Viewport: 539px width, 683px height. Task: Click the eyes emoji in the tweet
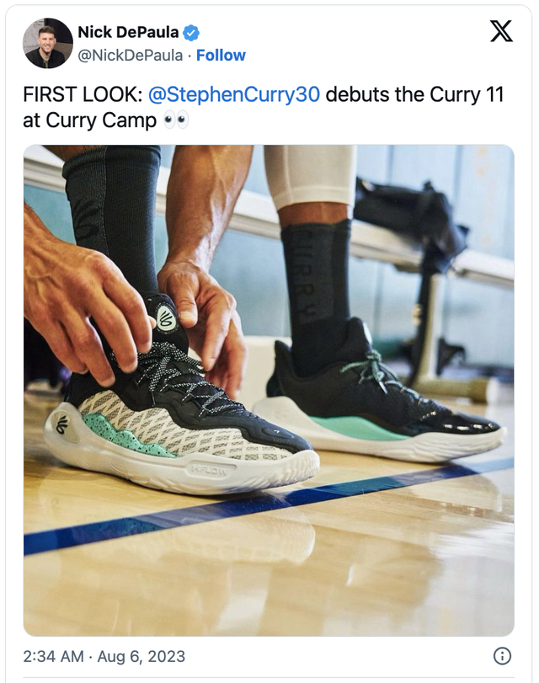pos(176,120)
